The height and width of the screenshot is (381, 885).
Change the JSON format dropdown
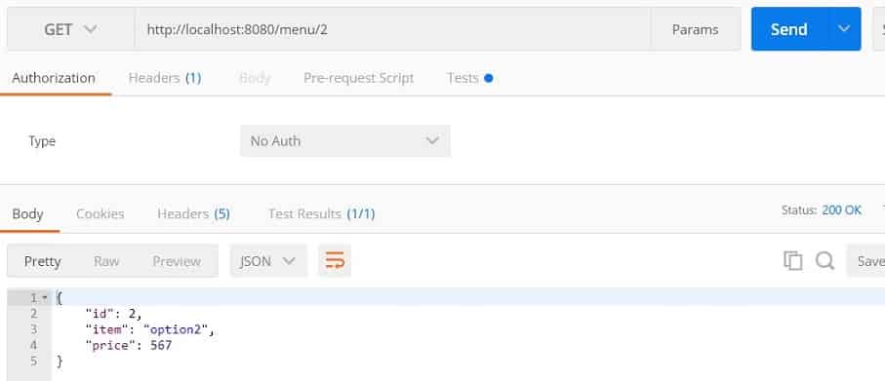[x=268, y=261]
